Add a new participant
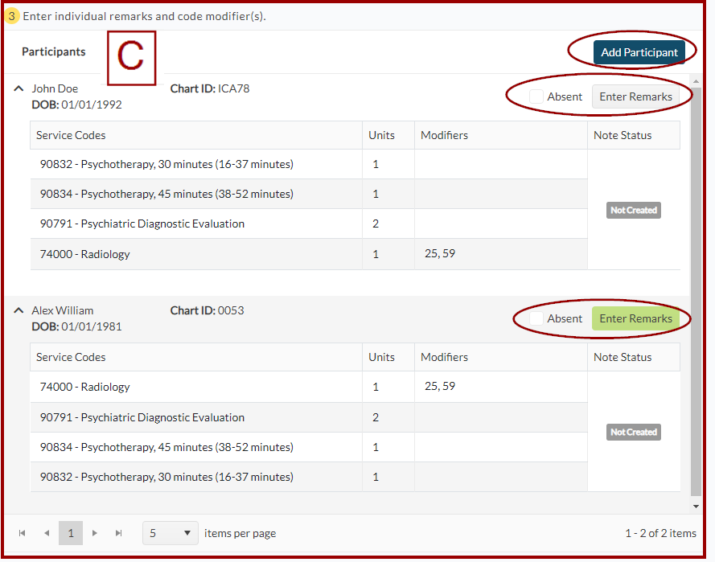Viewport: 715px width, 562px height. (x=639, y=52)
